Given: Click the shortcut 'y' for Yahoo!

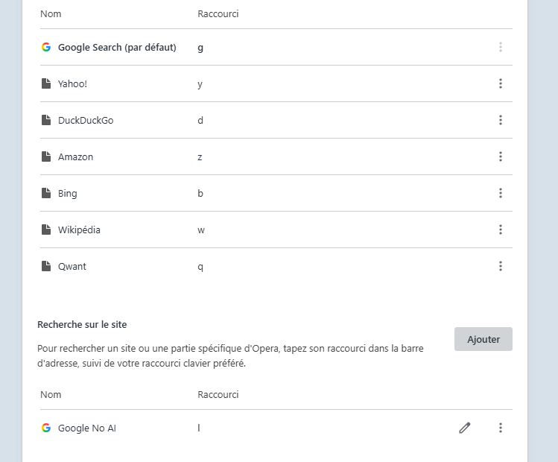Looking at the screenshot, I should tap(200, 85).
